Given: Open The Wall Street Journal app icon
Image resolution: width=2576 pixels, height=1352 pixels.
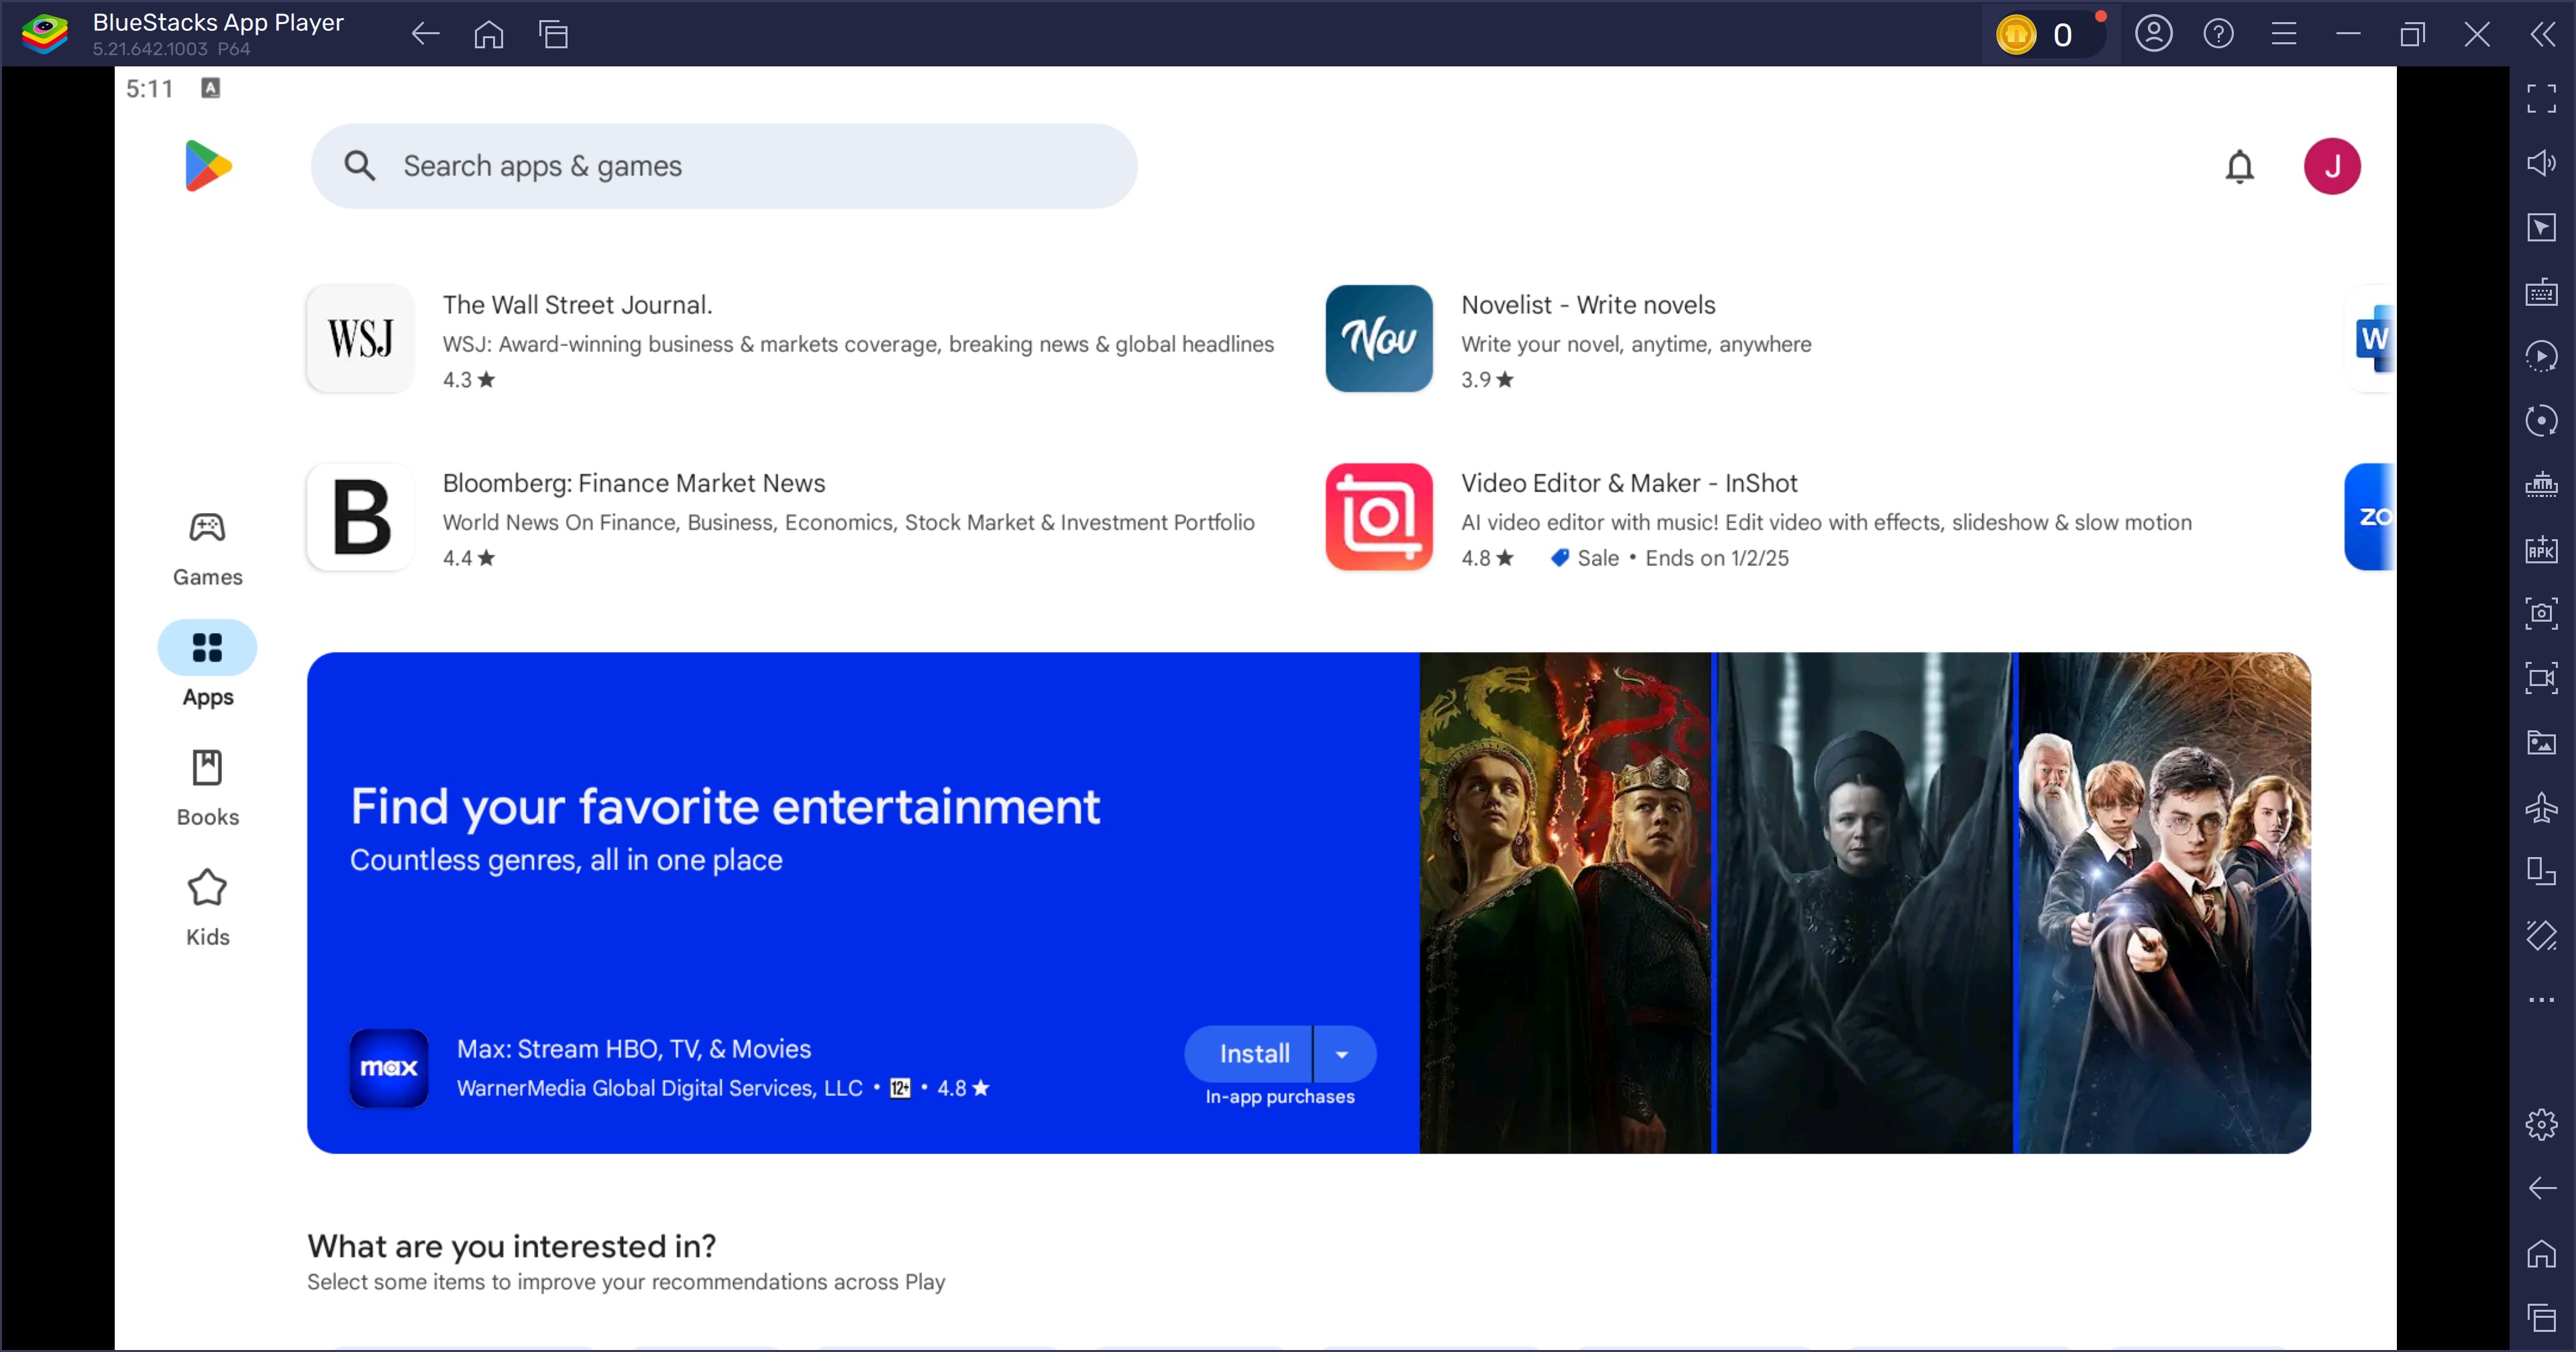Looking at the screenshot, I should [x=360, y=338].
